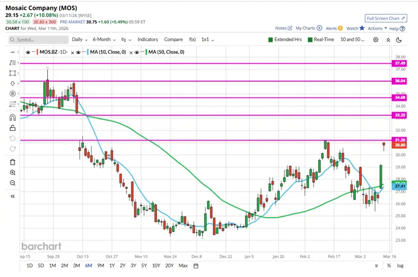Switch to dark mode moon icon
The width and height of the screenshot is (418, 277).
tap(399, 40)
